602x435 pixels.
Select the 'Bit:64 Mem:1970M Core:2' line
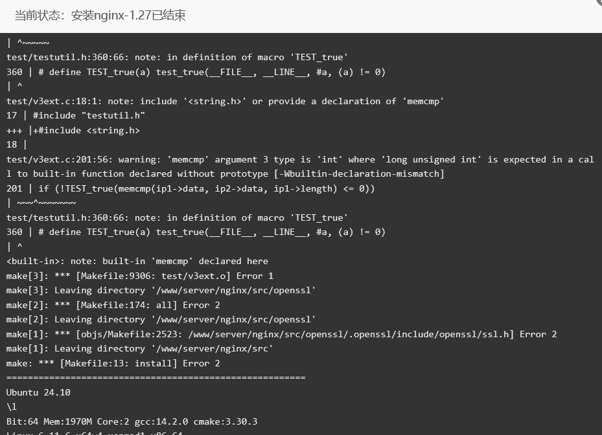pos(132,421)
